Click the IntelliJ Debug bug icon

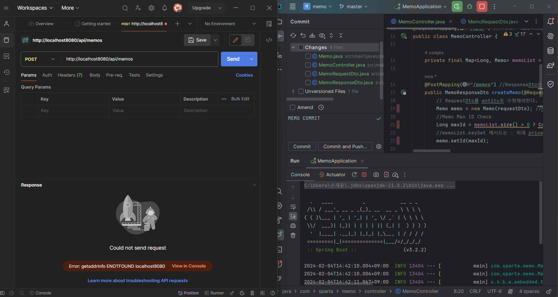470,6
